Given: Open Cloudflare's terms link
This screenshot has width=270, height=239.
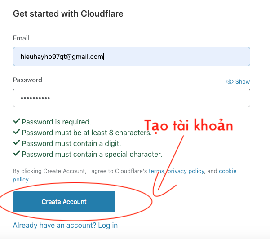Looking at the screenshot, I should pyautogui.click(x=156, y=171).
